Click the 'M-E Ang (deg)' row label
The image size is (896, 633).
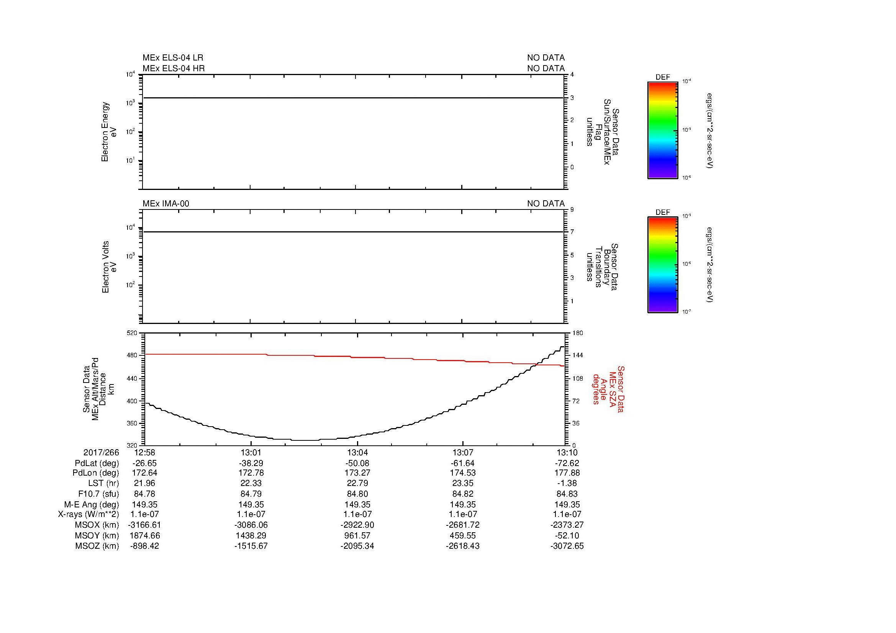click(x=92, y=505)
